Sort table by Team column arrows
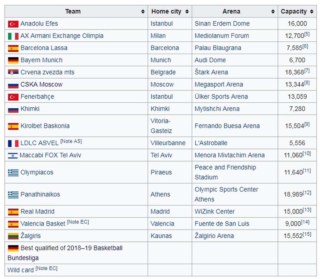The image size is (320, 279). pyautogui.click(x=143, y=12)
